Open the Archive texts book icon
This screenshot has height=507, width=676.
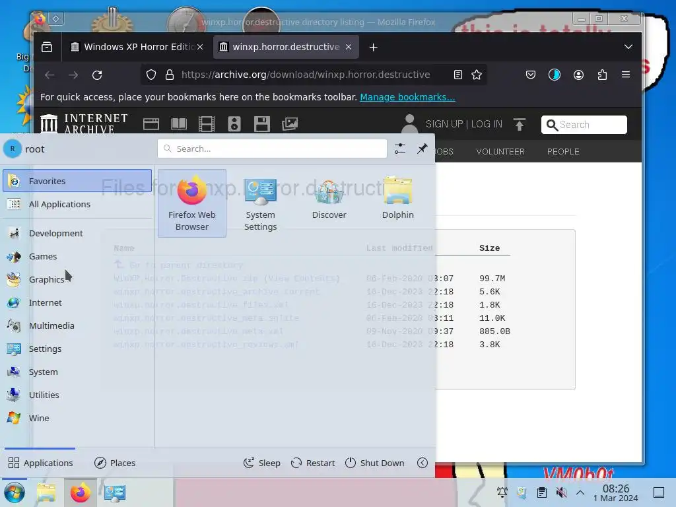[x=178, y=124]
